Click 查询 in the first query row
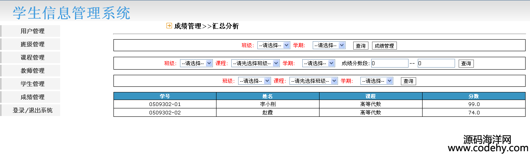 click(361, 46)
